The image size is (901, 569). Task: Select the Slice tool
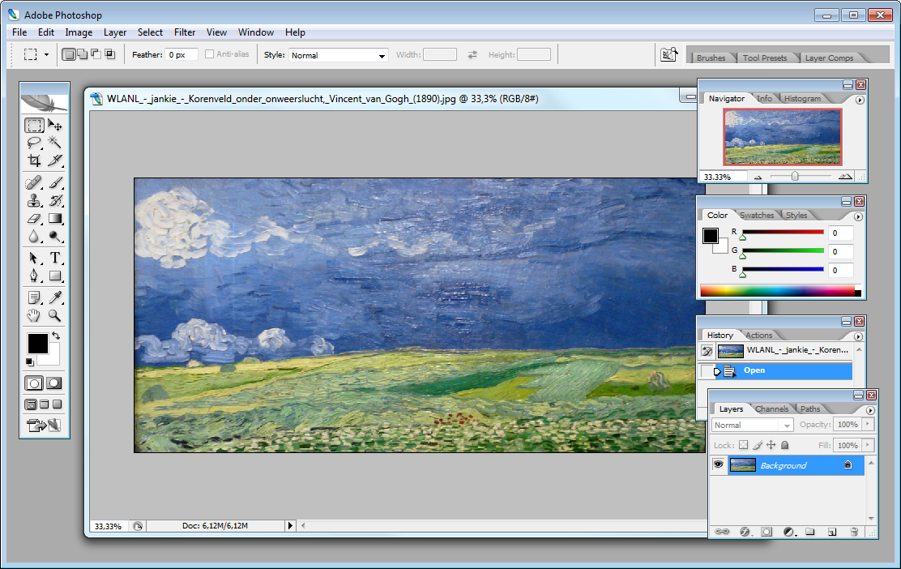click(x=55, y=160)
